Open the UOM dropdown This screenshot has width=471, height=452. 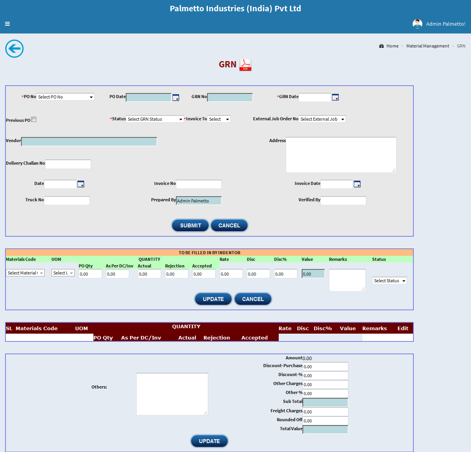63,273
